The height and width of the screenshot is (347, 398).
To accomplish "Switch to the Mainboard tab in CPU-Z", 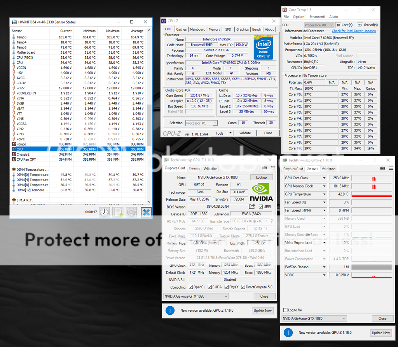I will (197, 29).
